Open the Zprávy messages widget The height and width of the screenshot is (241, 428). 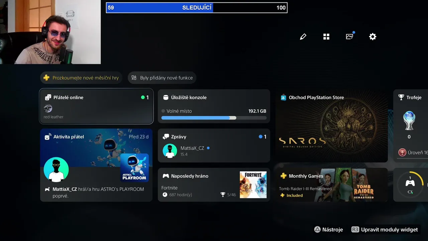pyautogui.click(x=214, y=146)
